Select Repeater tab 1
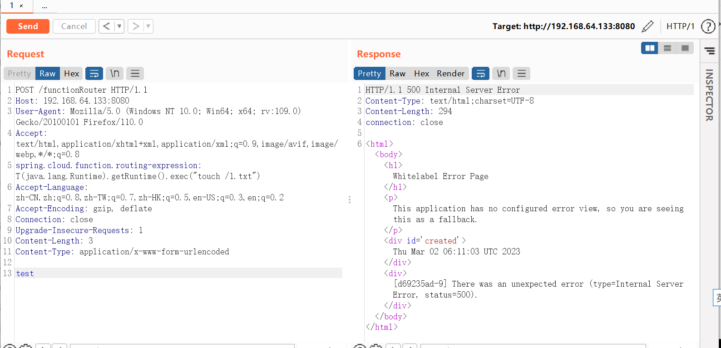This screenshot has height=348, width=721. tap(11, 5)
